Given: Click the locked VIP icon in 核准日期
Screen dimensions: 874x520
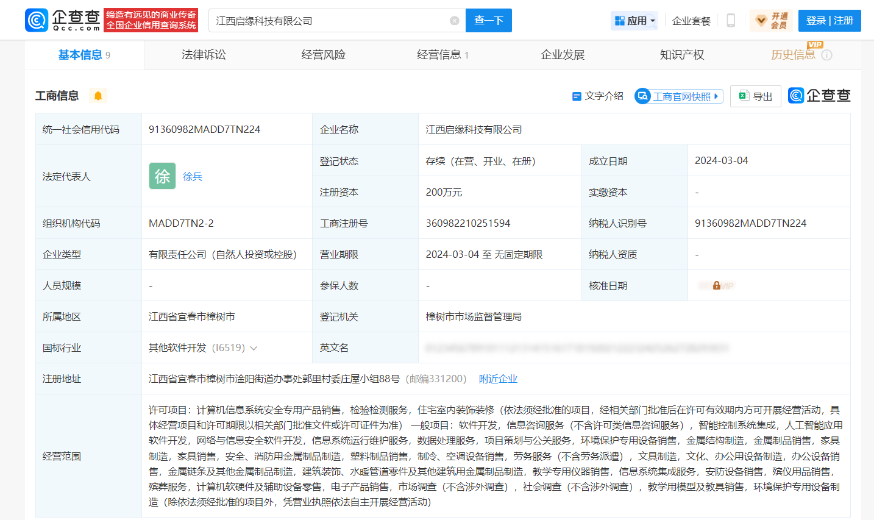Looking at the screenshot, I should (717, 285).
